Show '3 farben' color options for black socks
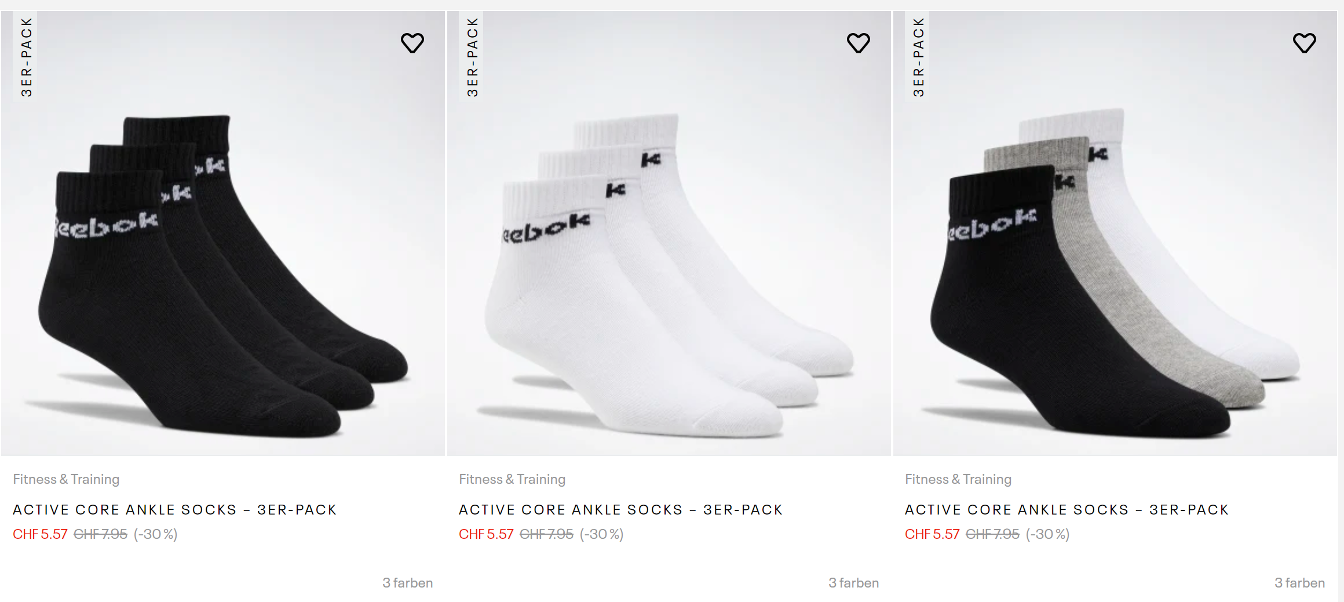This screenshot has width=1344, height=602. tap(407, 583)
